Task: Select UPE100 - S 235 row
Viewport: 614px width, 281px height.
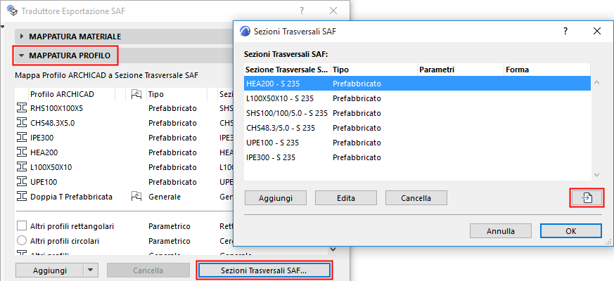Action: [x=417, y=143]
